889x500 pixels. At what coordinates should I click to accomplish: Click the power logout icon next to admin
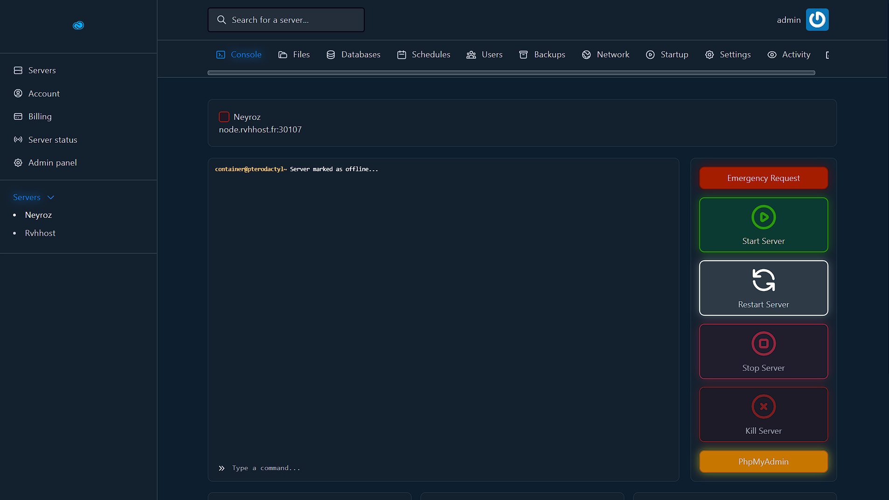click(x=818, y=20)
